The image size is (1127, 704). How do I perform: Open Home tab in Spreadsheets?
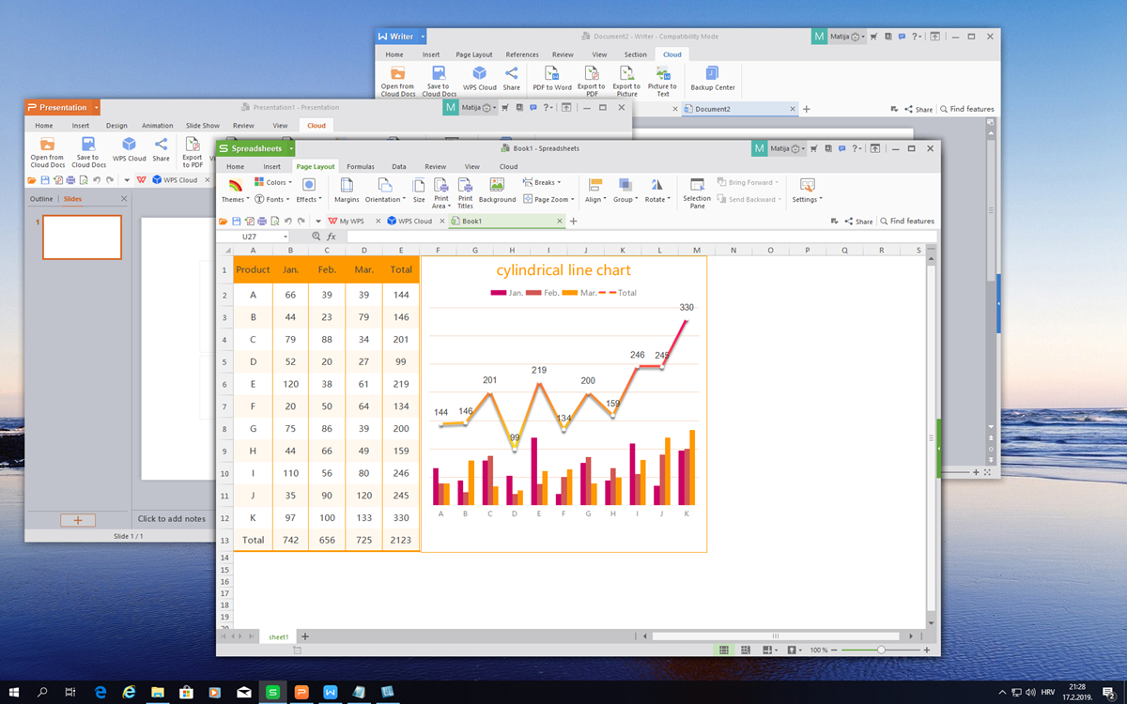(x=236, y=166)
